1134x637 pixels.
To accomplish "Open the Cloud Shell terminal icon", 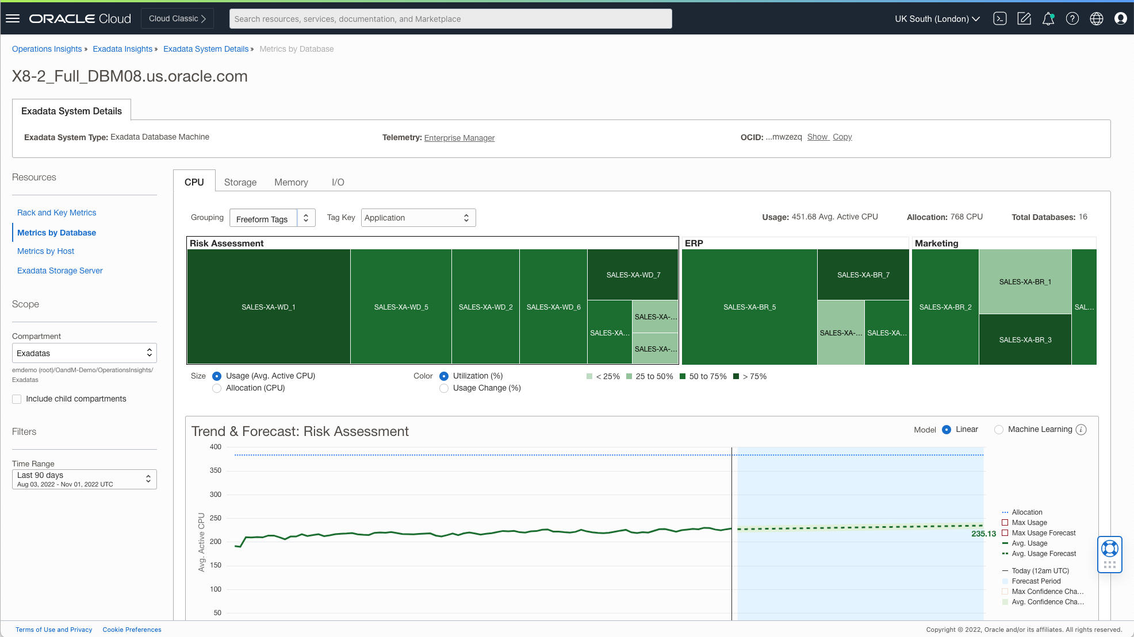I will [x=1000, y=18].
